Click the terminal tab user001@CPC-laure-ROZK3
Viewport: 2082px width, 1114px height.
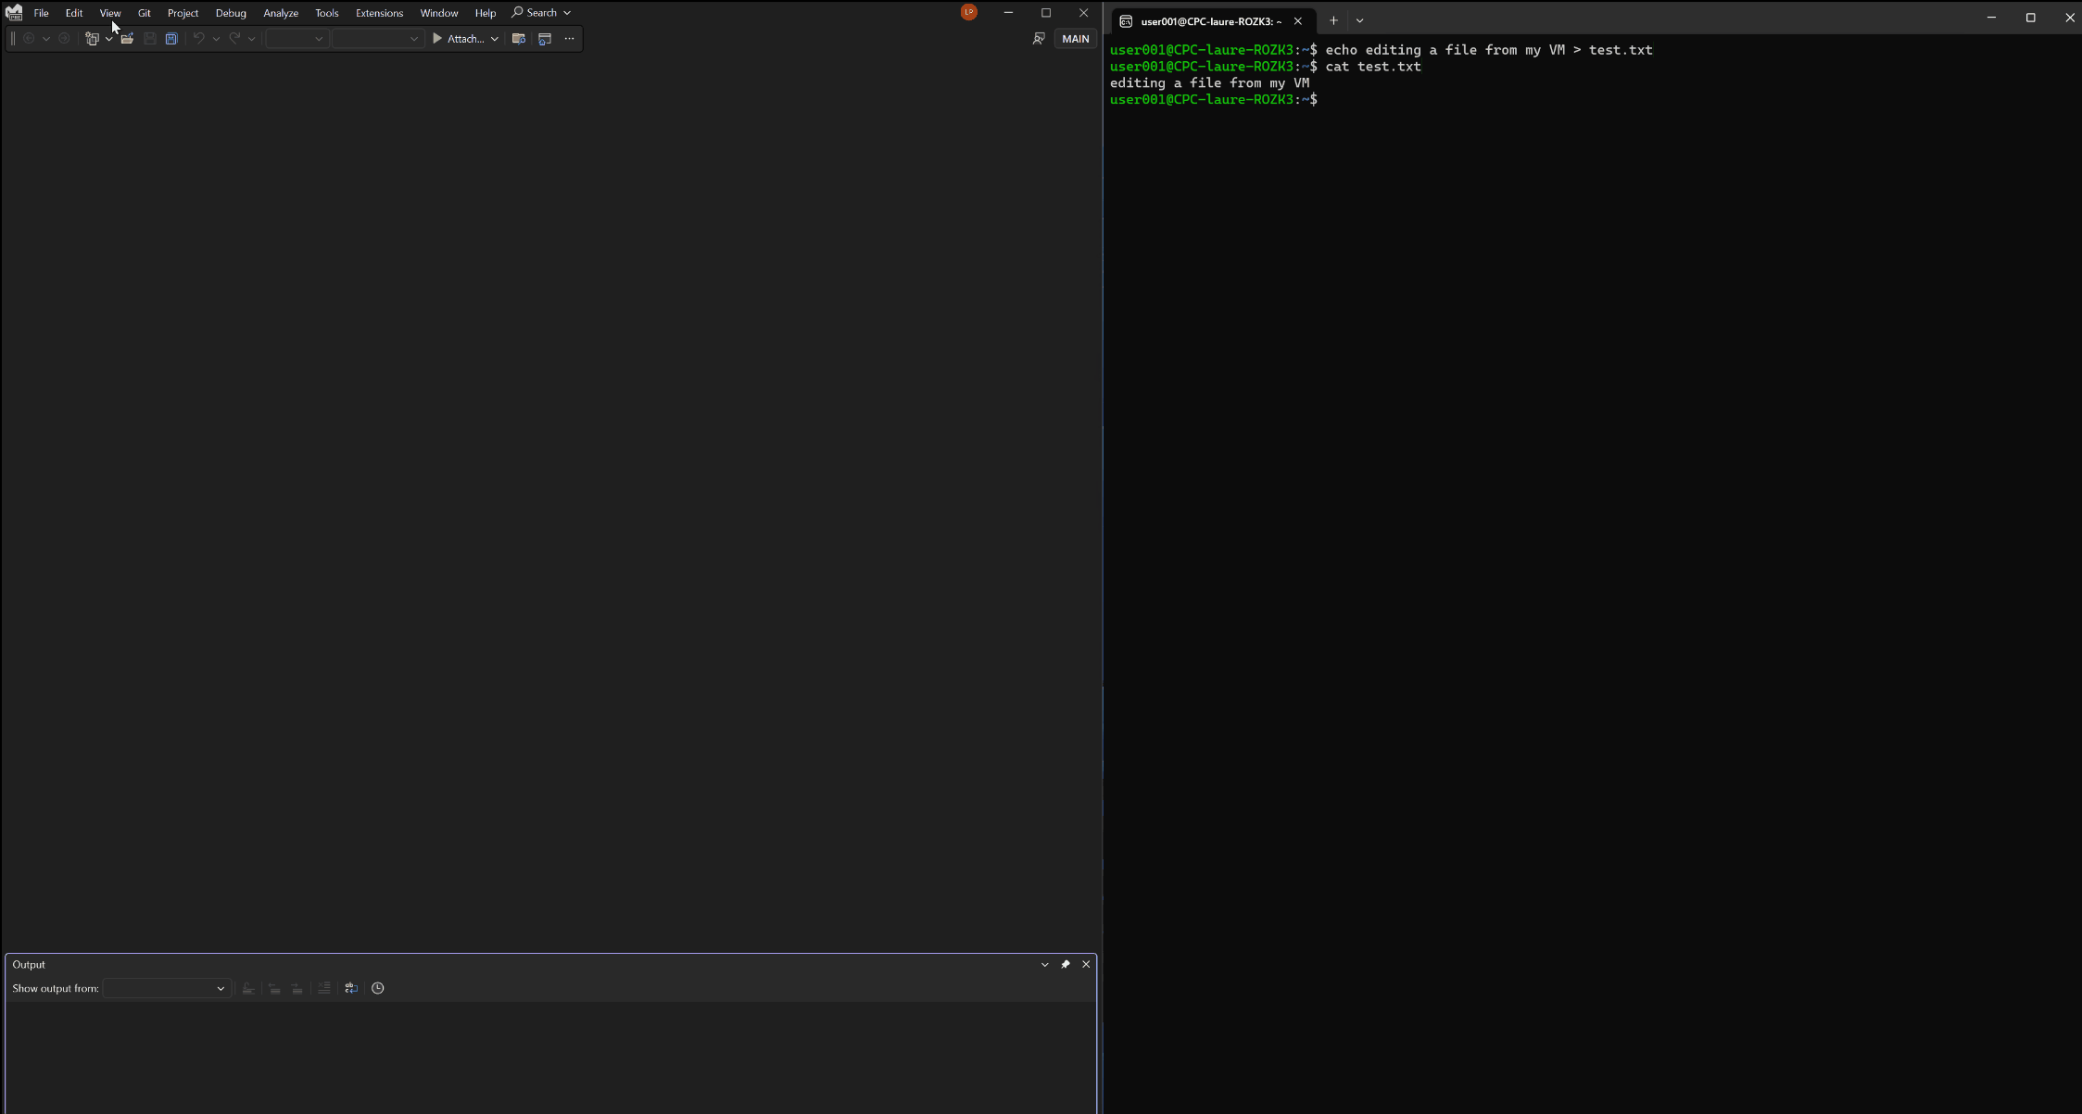(x=1209, y=20)
